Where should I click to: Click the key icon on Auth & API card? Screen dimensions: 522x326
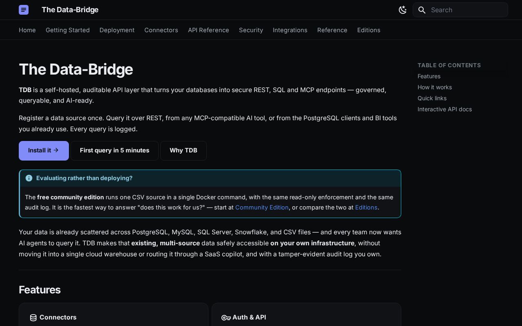tap(226, 317)
